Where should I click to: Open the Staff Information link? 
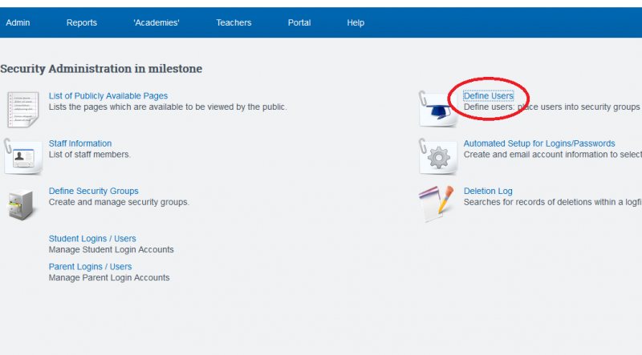[x=80, y=143]
